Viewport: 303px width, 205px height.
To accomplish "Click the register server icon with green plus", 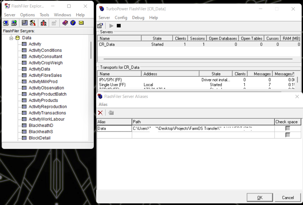I will pos(14,23).
